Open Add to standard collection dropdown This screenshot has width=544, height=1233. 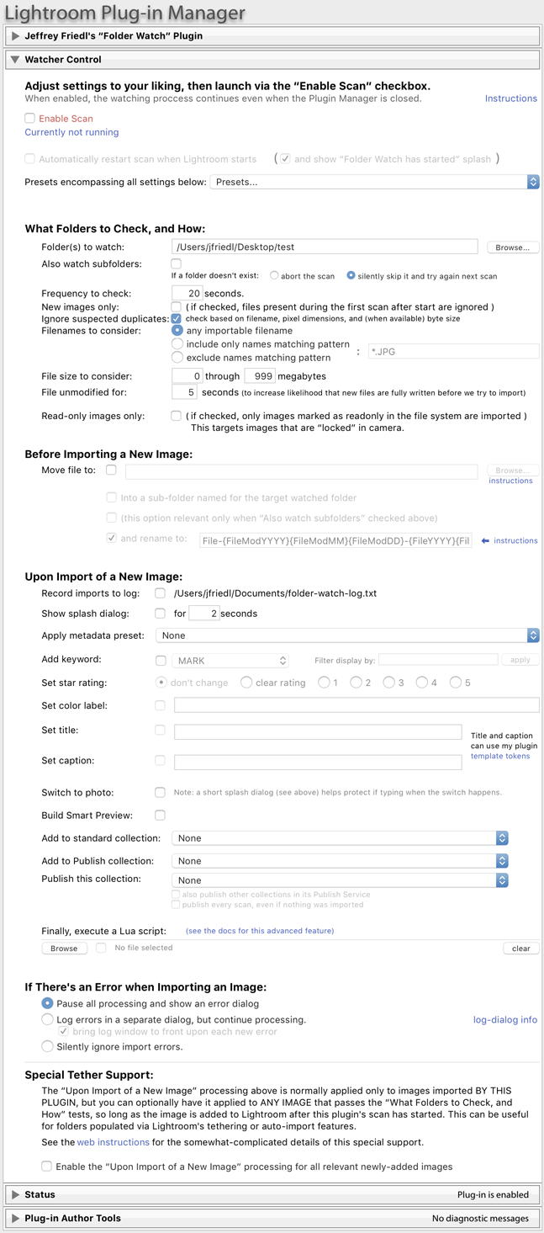coord(340,838)
